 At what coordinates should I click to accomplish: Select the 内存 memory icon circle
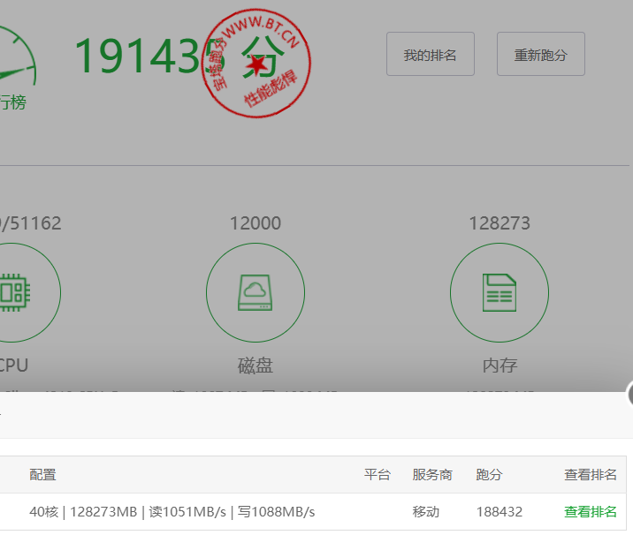click(x=500, y=292)
